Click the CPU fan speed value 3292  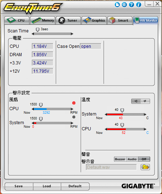(x=46, y=113)
